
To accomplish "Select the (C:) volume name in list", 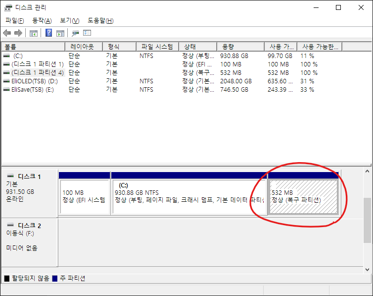I will click(18, 56).
